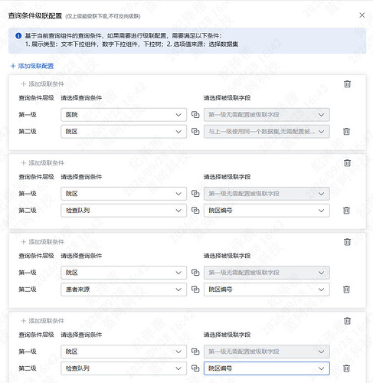Delete the 患者来源 cascade group with its top trash icon
Image resolution: width=373 pixels, height=383 pixels.
click(347, 241)
